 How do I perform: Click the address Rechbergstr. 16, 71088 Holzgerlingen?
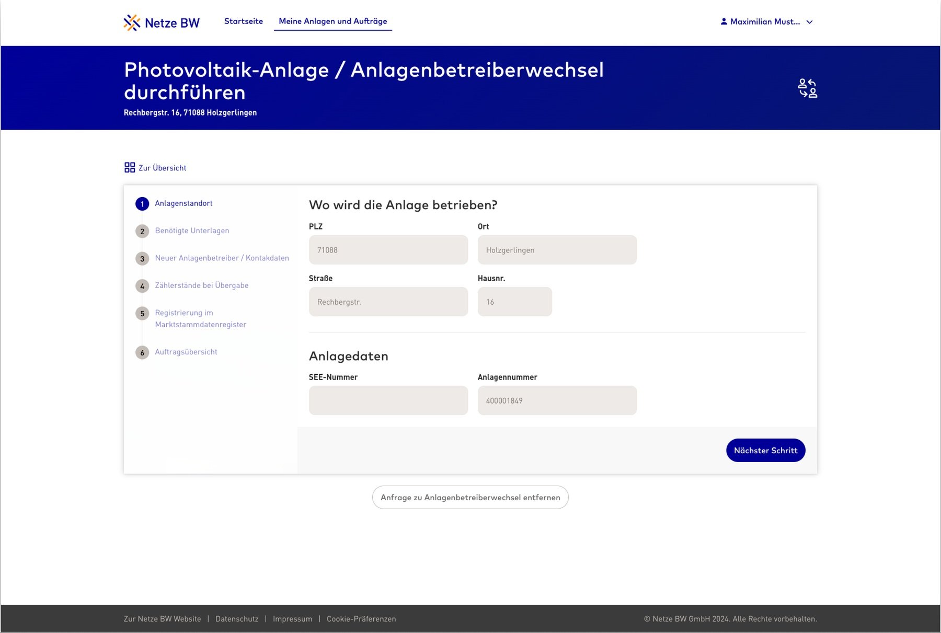(190, 112)
